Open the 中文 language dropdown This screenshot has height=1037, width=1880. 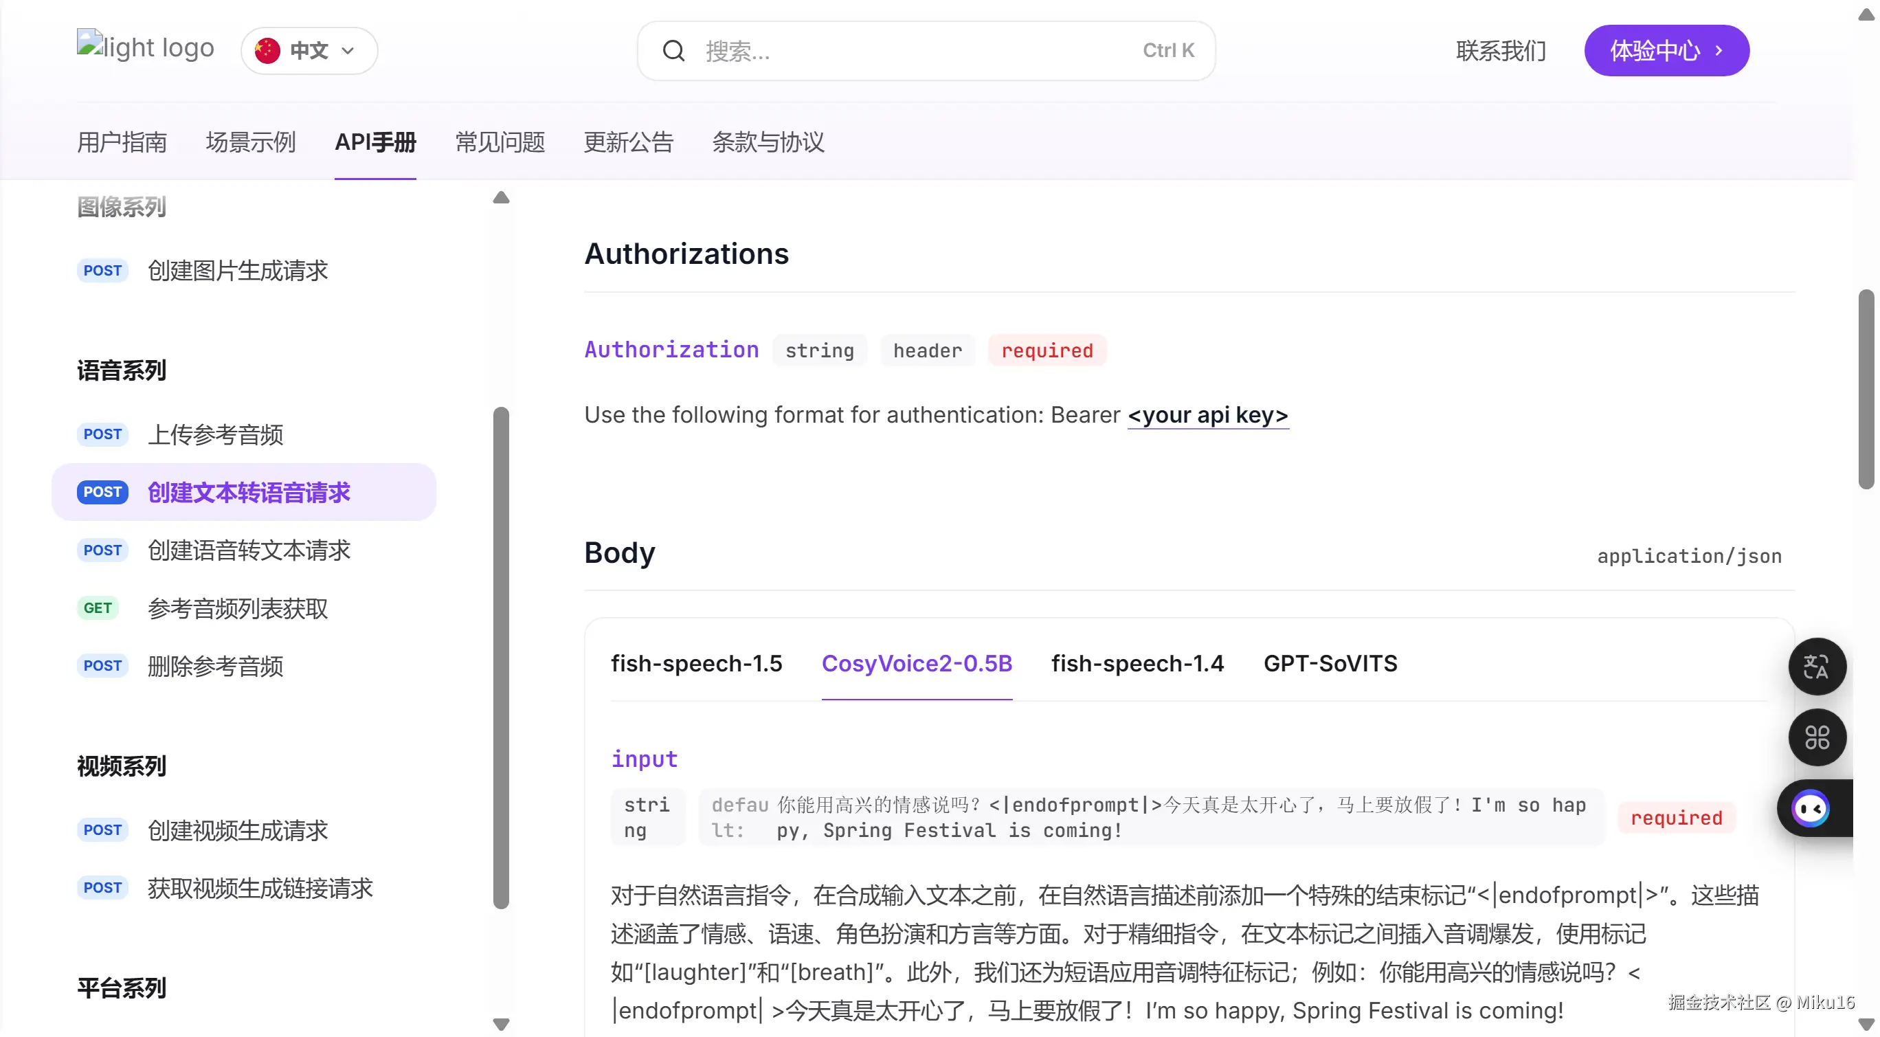click(309, 50)
